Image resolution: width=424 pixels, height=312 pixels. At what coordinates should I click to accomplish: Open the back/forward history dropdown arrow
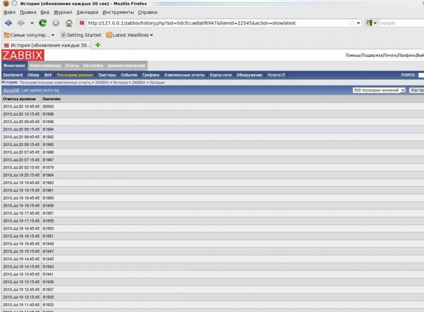click(x=32, y=23)
